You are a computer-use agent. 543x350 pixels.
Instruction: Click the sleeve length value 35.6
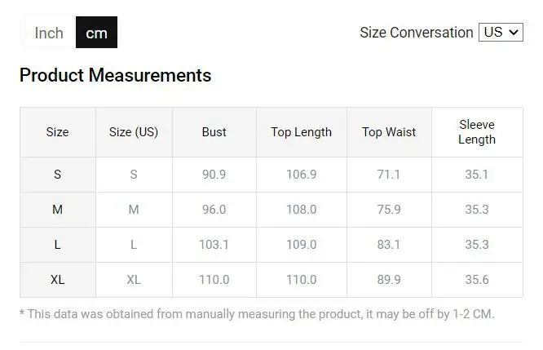(476, 280)
